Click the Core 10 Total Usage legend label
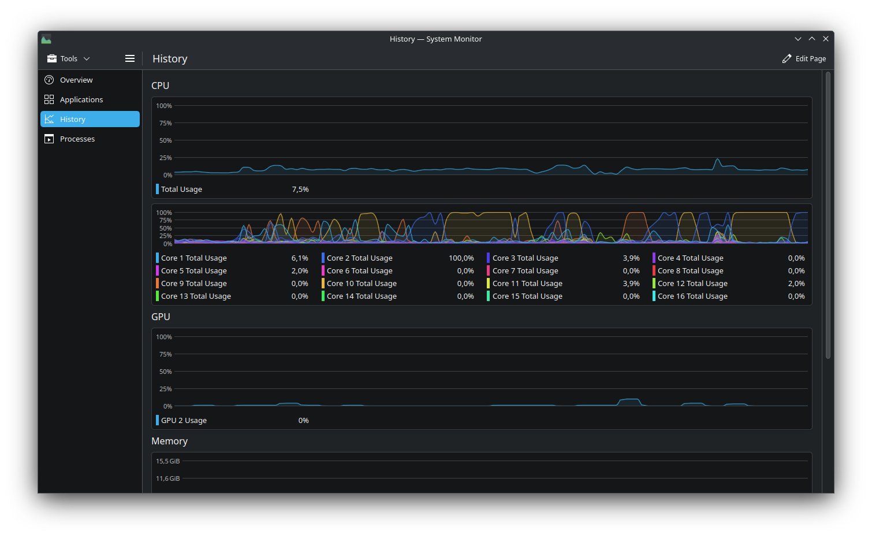Viewport: 872px width, 538px height. click(x=362, y=283)
